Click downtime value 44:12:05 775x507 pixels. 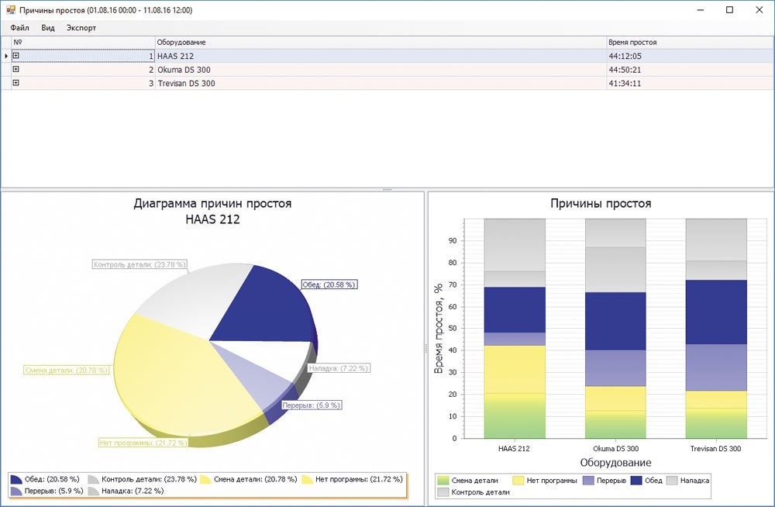pyautogui.click(x=625, y=57)
